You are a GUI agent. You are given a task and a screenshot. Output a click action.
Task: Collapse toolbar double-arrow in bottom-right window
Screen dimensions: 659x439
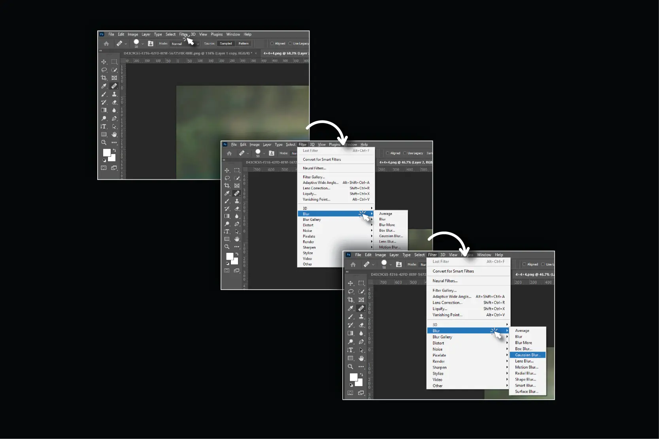(347, 272)
